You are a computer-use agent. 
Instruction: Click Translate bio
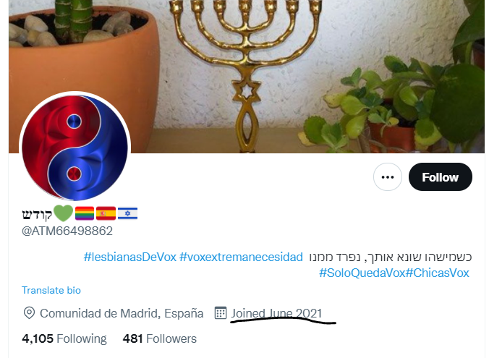click(51, 290)
